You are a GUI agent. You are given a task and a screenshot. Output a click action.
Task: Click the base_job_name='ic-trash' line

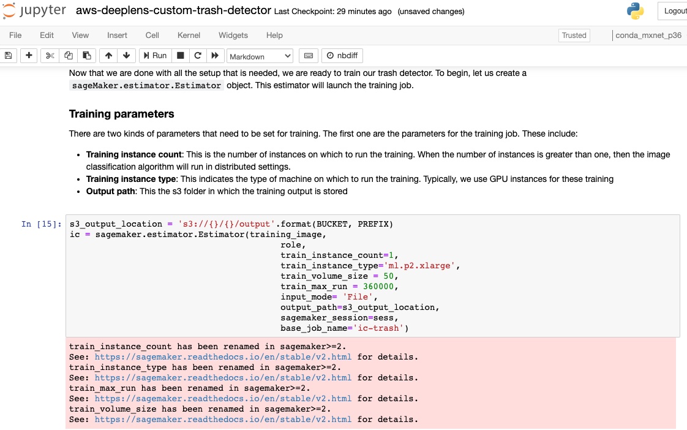point(344,328)
